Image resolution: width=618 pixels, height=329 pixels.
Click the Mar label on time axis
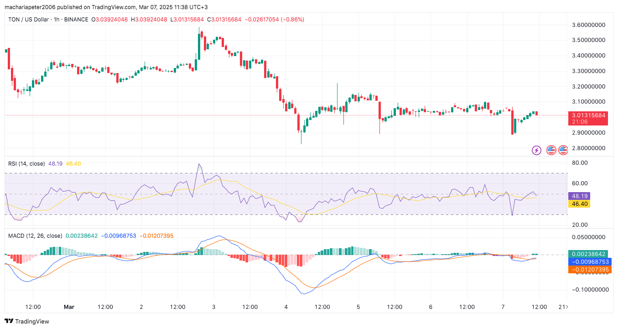68,307
